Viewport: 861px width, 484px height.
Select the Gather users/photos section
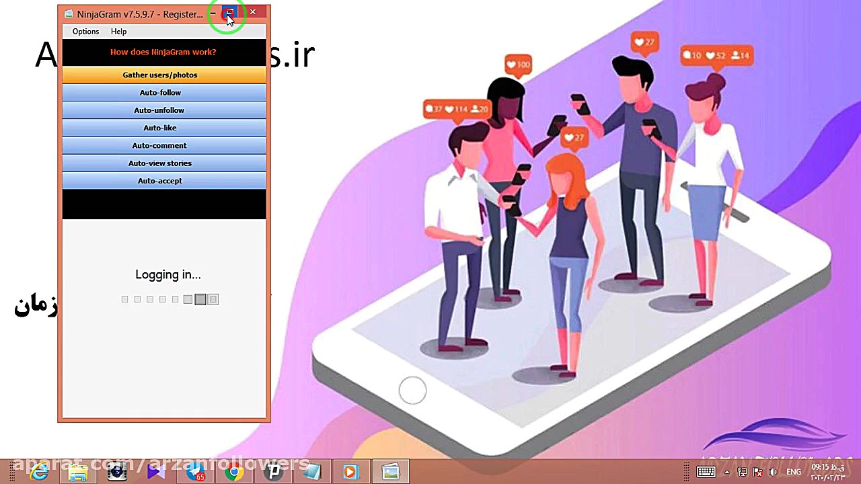(x=164, y=75)
